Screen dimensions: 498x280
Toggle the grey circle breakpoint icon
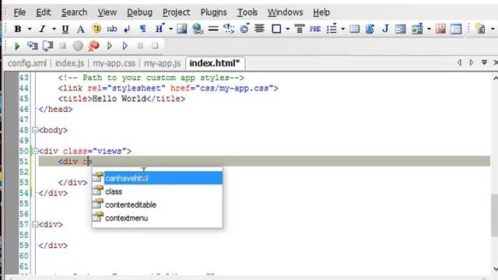tap(78, 46)
